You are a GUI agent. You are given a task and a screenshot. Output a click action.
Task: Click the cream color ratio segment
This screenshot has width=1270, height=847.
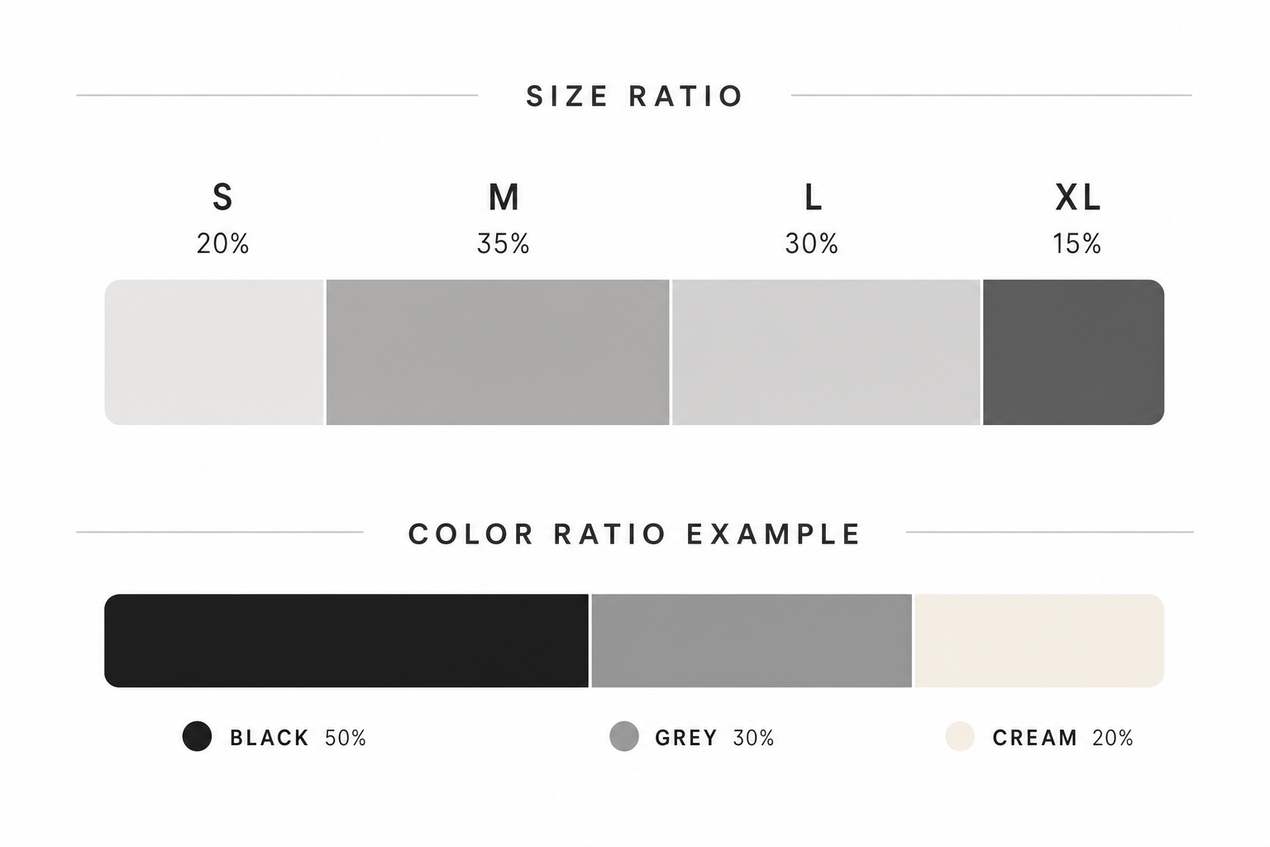[x=1039, y=640]
